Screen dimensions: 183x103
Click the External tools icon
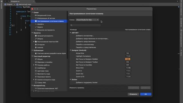coord(36,30)
